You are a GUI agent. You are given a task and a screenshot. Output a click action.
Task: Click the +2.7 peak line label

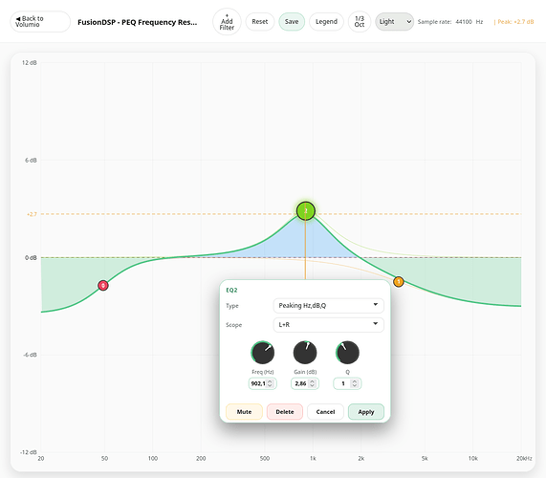(32, 214)
